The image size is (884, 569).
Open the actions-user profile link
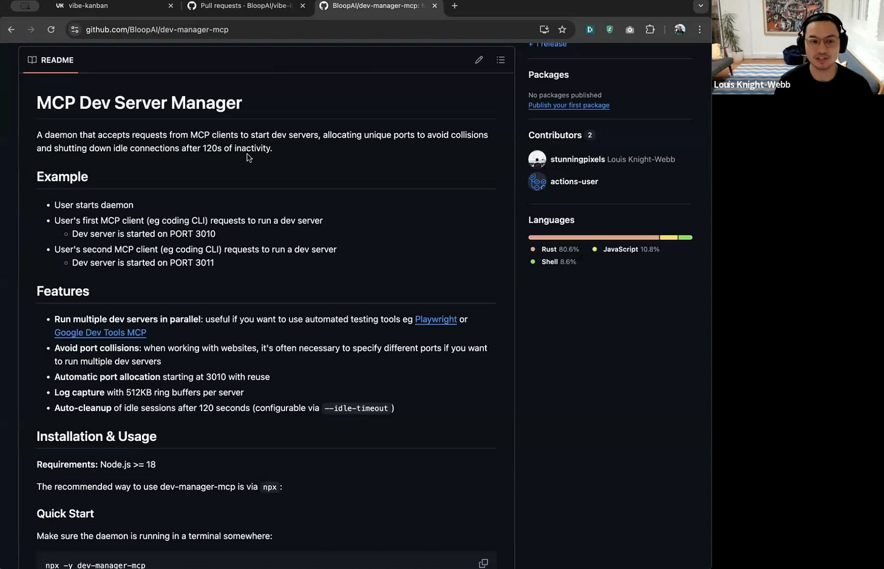pos(574,181)
